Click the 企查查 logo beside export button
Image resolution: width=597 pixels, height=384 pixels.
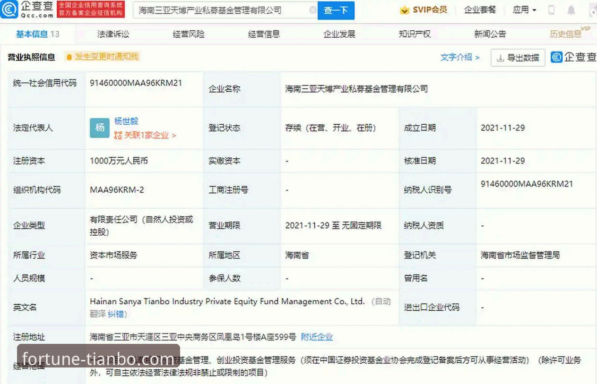click(x=574, y=57)
